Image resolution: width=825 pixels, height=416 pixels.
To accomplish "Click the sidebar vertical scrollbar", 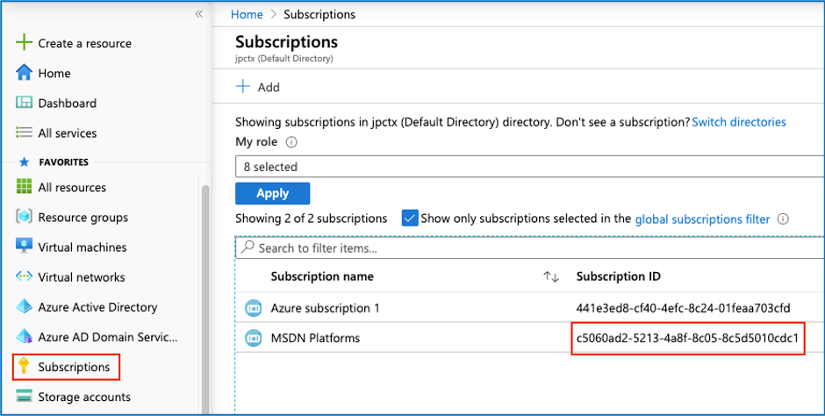I will (x=206, y=290).
